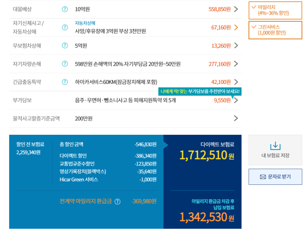Click the 나에게 딱! 맞는 부가담보 추천 banner
The width and height of the screenshot is (305, 229).
point(200,91)
